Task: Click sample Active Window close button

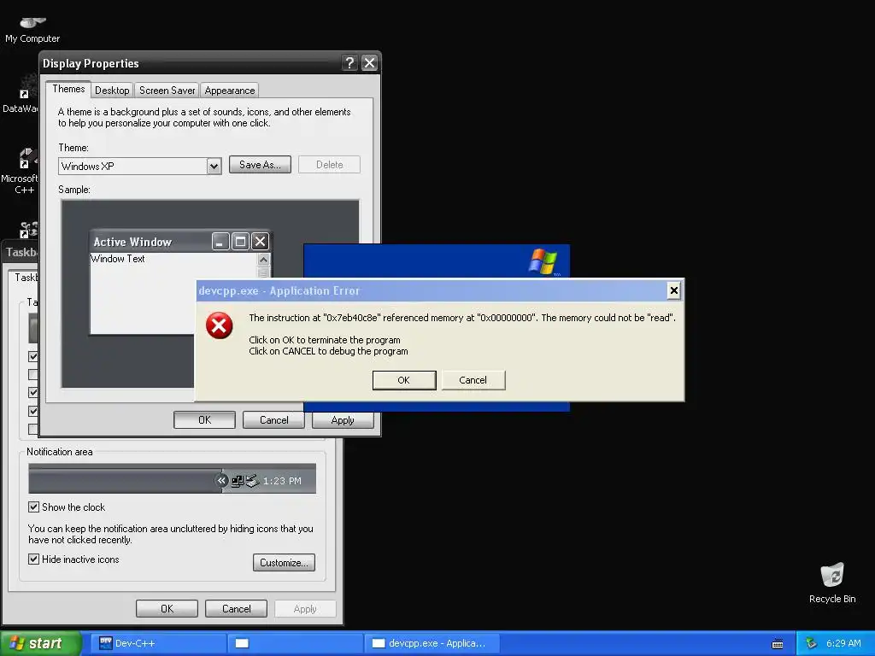Action: [260, 242]
